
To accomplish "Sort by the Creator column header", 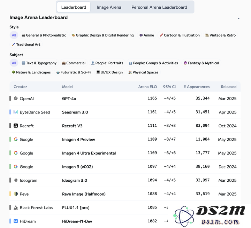I will 20,87.
